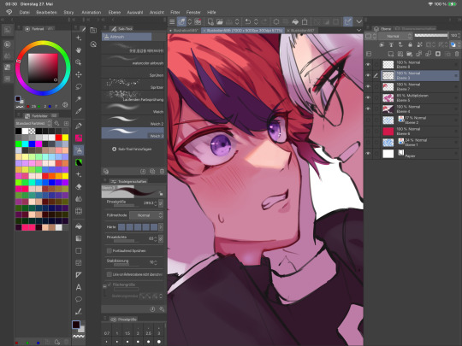462x346 pixels.
Task: Click the Undo arrow in command bar
Action: click(x=248, y=21)
